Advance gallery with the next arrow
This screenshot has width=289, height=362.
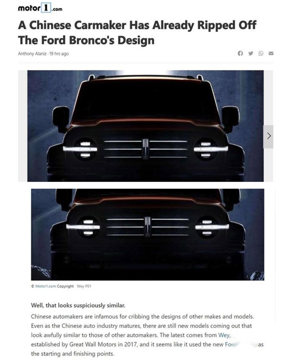pyautogui.click(x=268, y=137)
